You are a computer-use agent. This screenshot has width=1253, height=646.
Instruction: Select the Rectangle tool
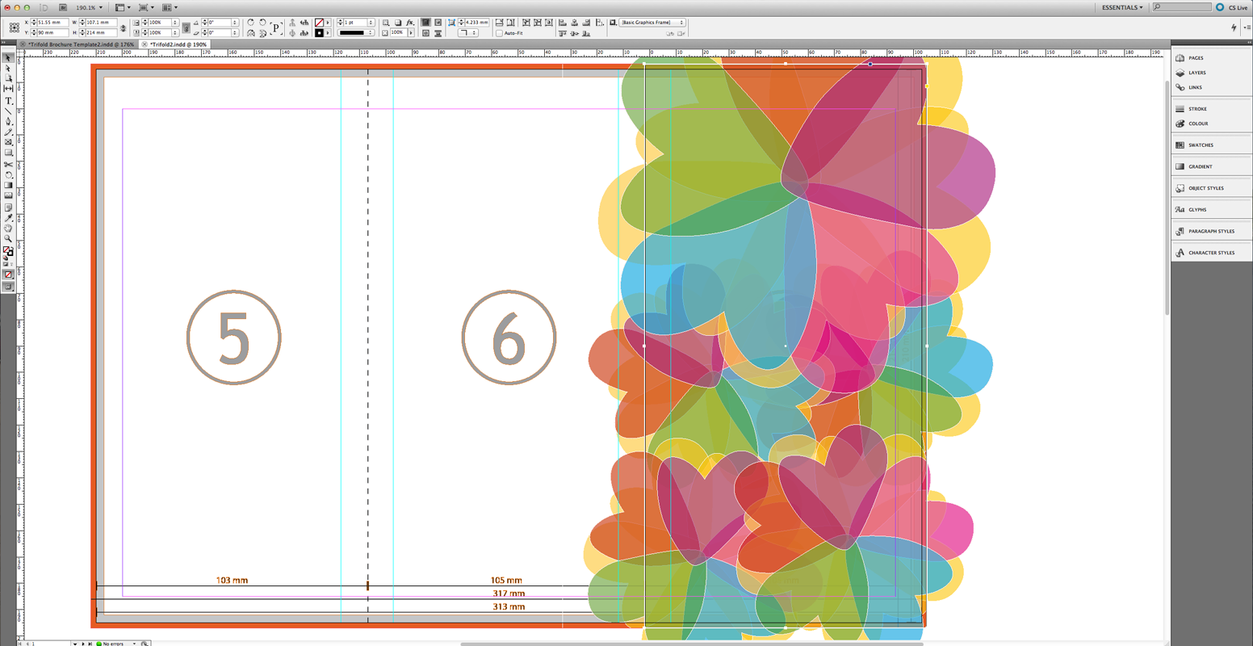(8, 153)
